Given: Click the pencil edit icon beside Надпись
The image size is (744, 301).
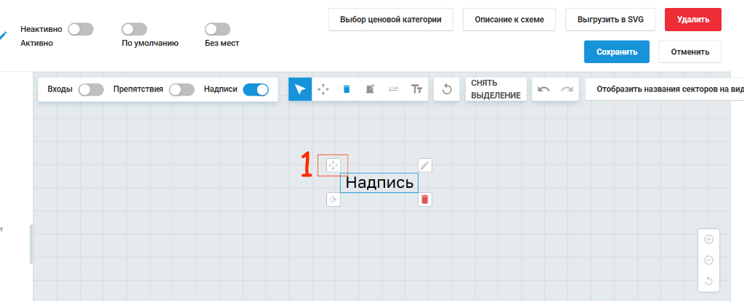Looking at the screenshot, I should (424, 165).
